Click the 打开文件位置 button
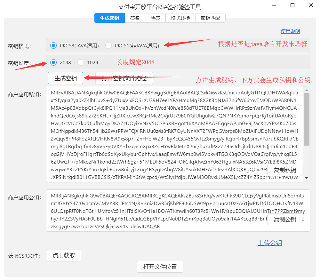Image resolution: width=320 pixels, height=280 pixels. tap(160, 267)
